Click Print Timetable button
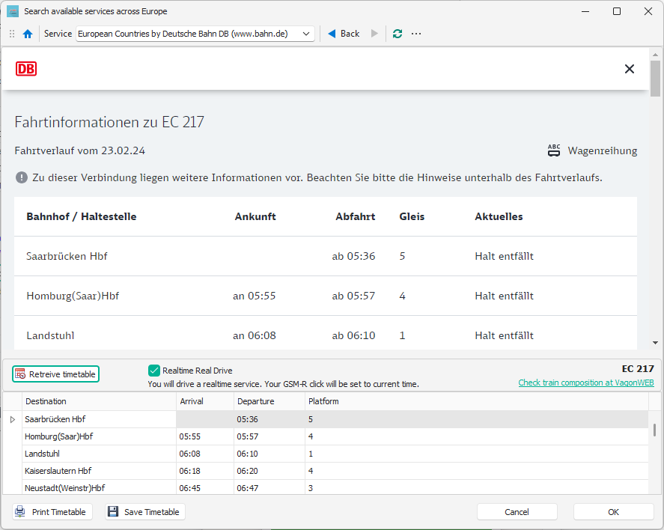The height and width of the screenshot is (530, 664). pyautogui.click(x=52, y=512)
